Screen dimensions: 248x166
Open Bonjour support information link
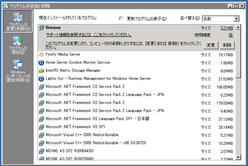tap(89, 35)
